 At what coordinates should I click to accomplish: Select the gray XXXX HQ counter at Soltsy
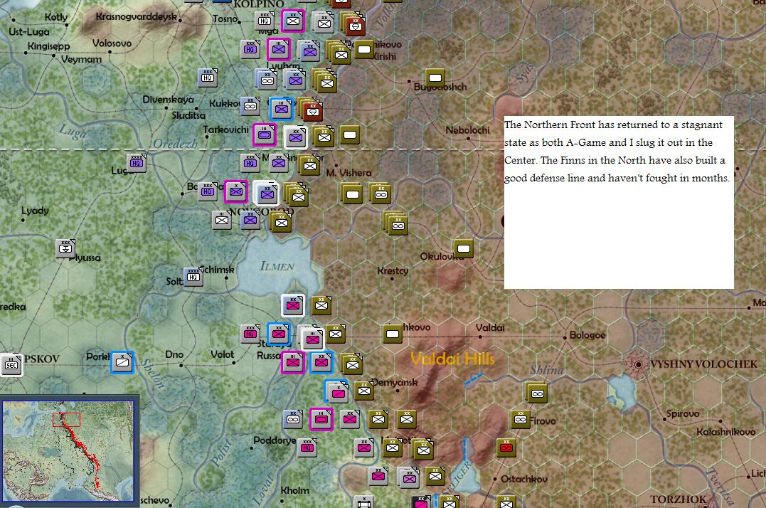tap(193, 277)
